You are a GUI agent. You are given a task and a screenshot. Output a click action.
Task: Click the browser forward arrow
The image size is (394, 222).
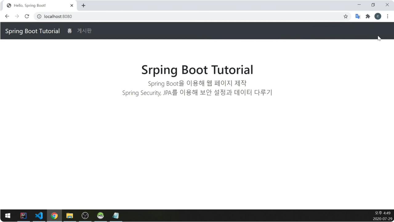[17, 16]
